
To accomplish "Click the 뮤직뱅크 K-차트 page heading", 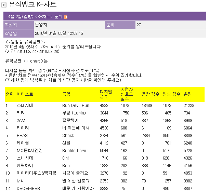I will (33, 4).
